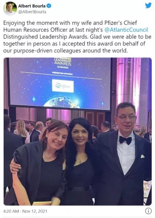Click the globe on the projection screen
Image resolution: width=155 pixels, height=218 pixels.
tap(62, 102)
